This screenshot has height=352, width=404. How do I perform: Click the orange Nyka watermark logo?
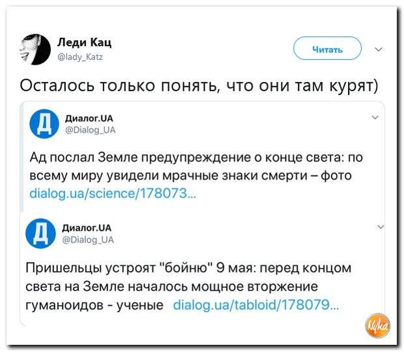[x=377, y=323]
